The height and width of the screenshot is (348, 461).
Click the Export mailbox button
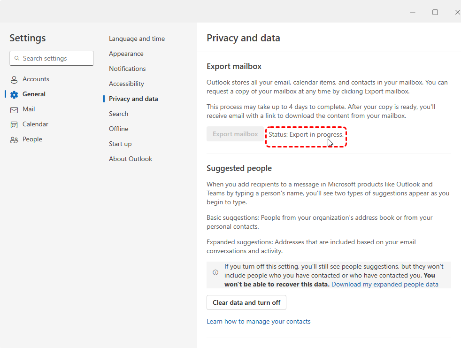point(235,134)
